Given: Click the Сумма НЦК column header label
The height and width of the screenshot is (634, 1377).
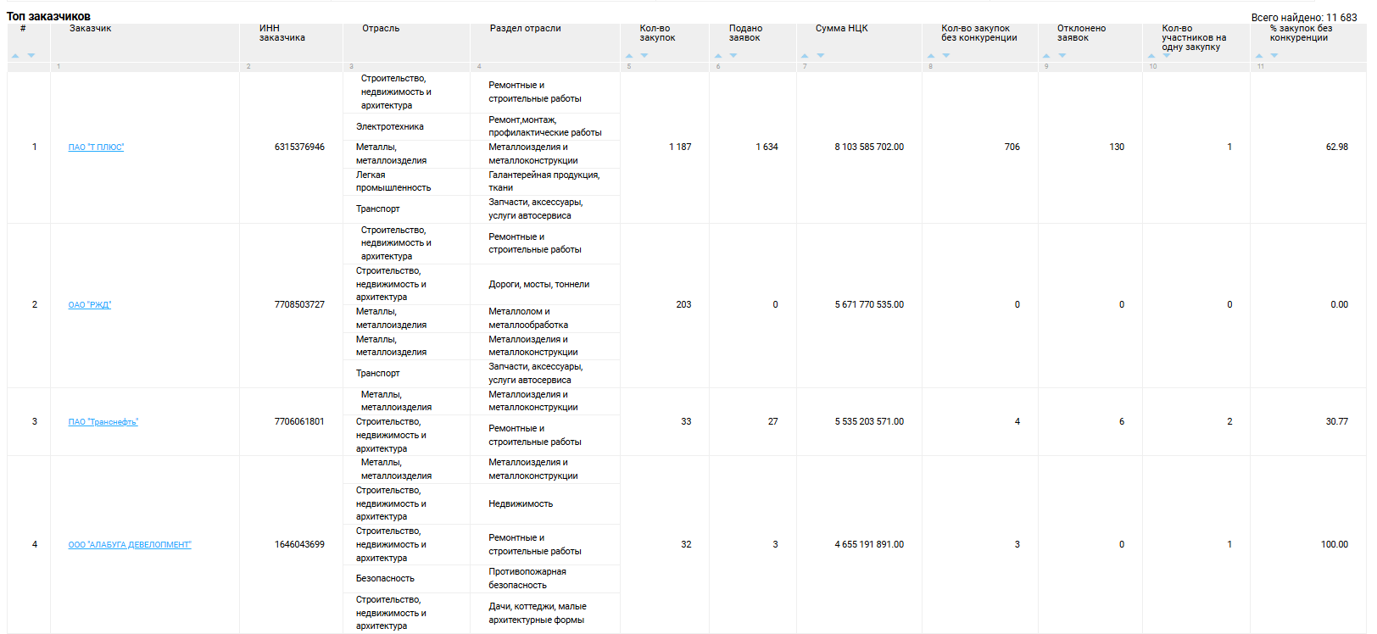Looking at the screenshot, I should 842,29.
